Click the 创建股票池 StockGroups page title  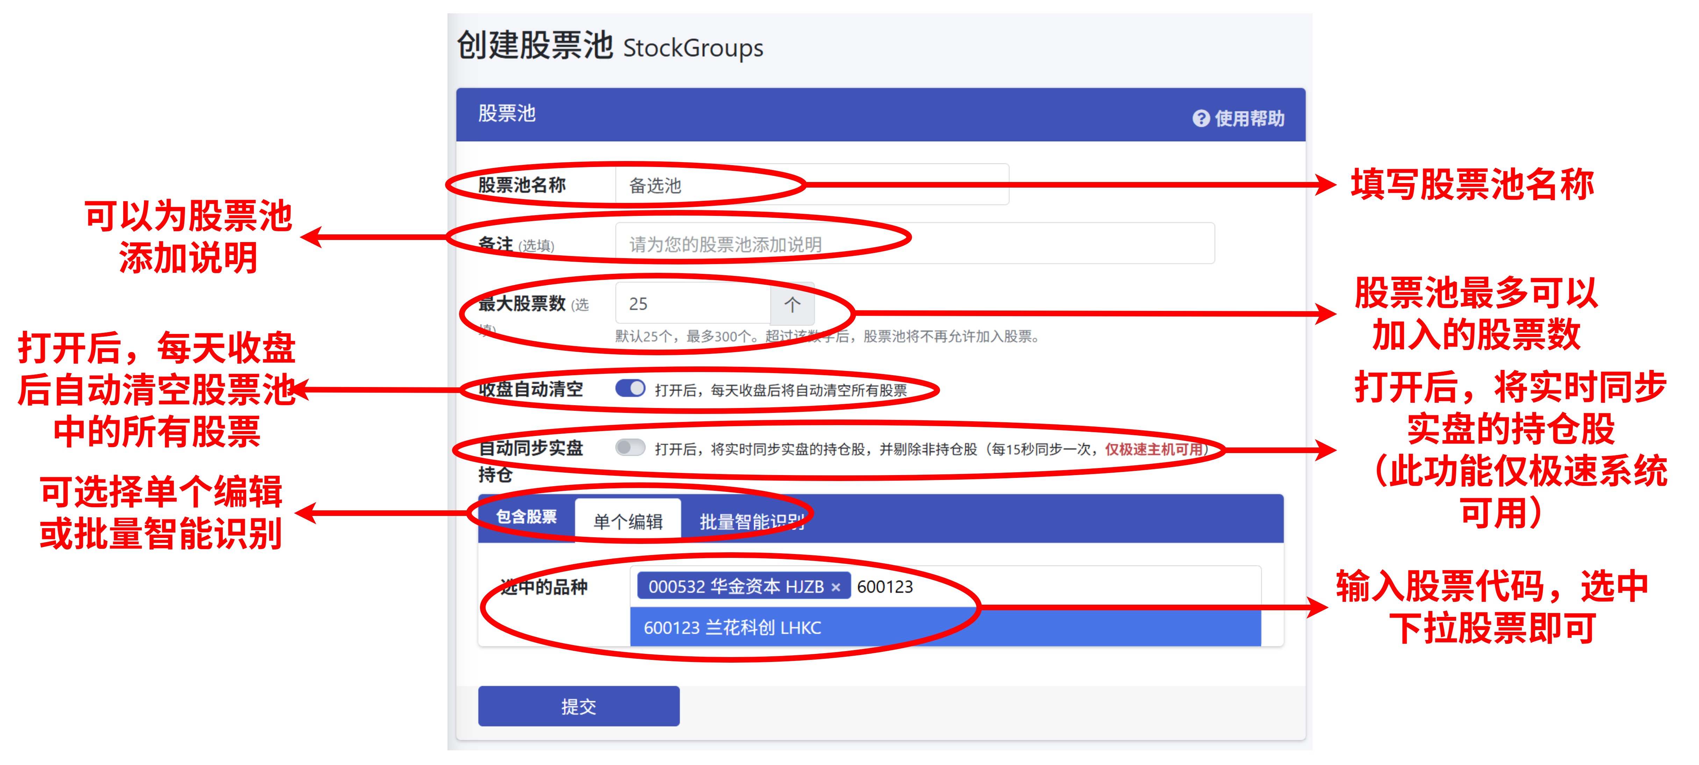[x=609, y=46]
